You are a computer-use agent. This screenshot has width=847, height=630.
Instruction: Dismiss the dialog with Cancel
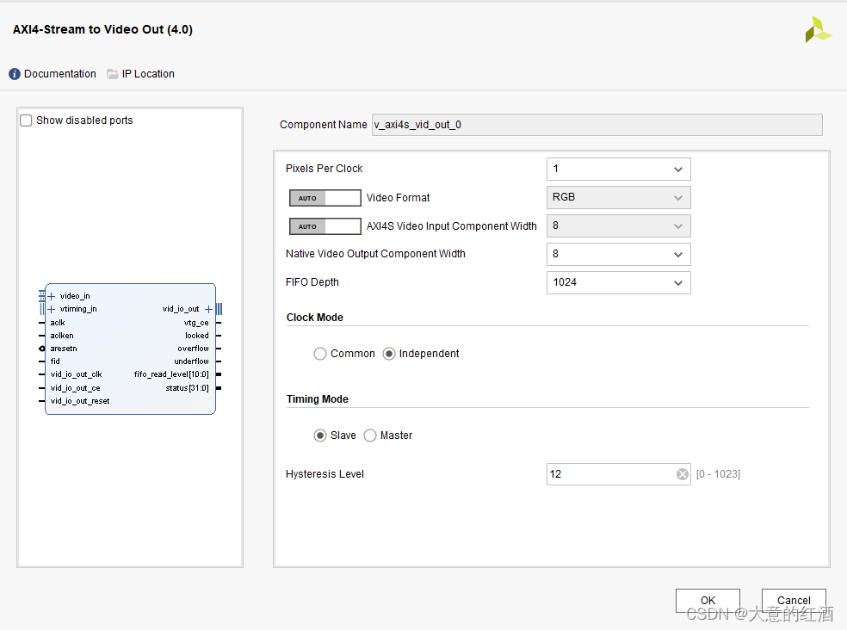coord(793,600)
